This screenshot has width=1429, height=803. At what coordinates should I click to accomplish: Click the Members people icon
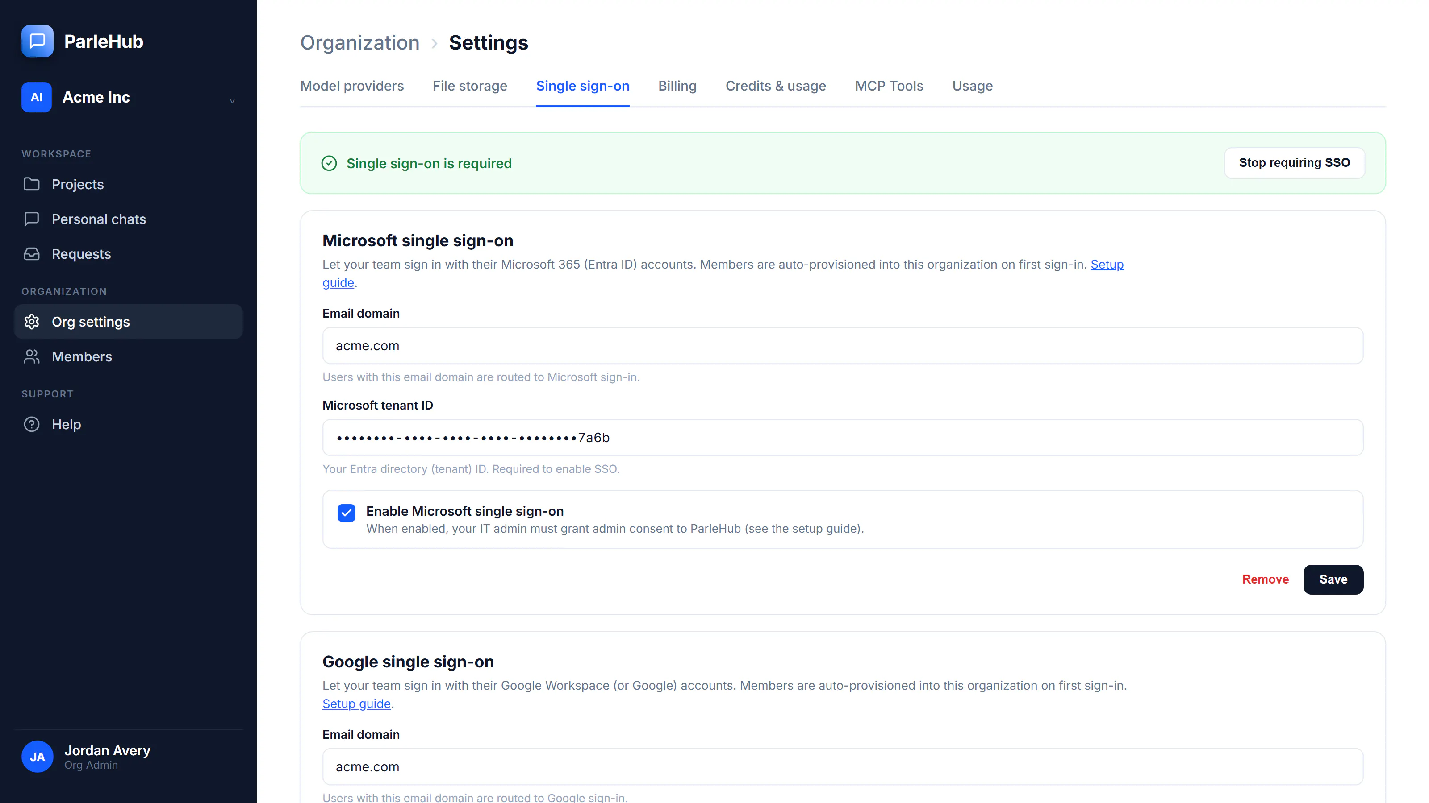[32, 356]
